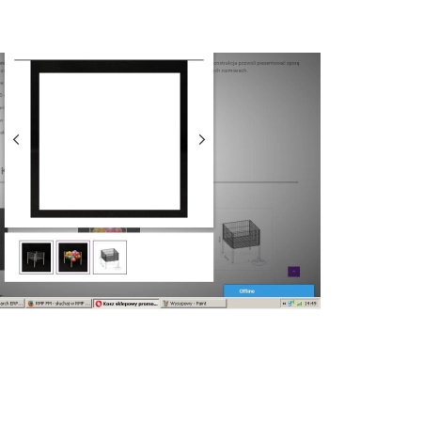423x423 pixels.
Task: Expand hidden system tray icons arrow
Action: pos(284,304)
